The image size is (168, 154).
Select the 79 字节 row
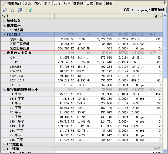[x=81, y=135]
